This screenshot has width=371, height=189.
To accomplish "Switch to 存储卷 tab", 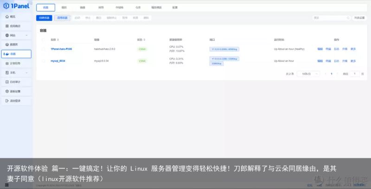I will pyautogui.click(x=120, y=7).
